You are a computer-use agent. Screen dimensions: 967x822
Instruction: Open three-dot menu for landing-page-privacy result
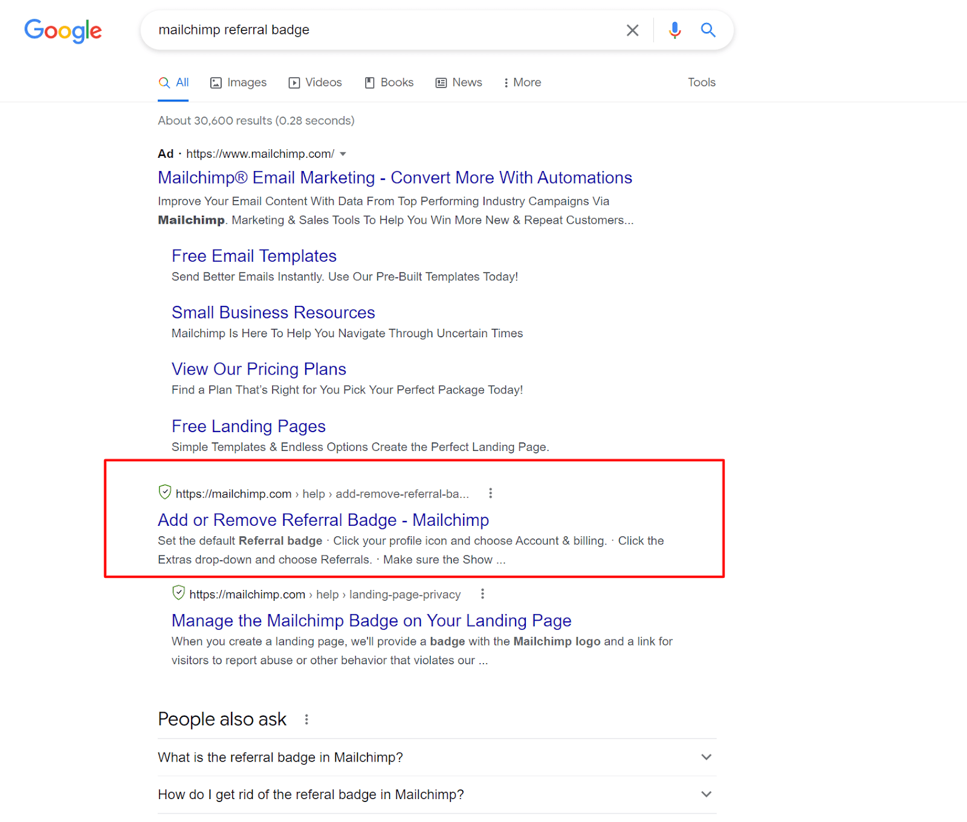click(482, 594)
